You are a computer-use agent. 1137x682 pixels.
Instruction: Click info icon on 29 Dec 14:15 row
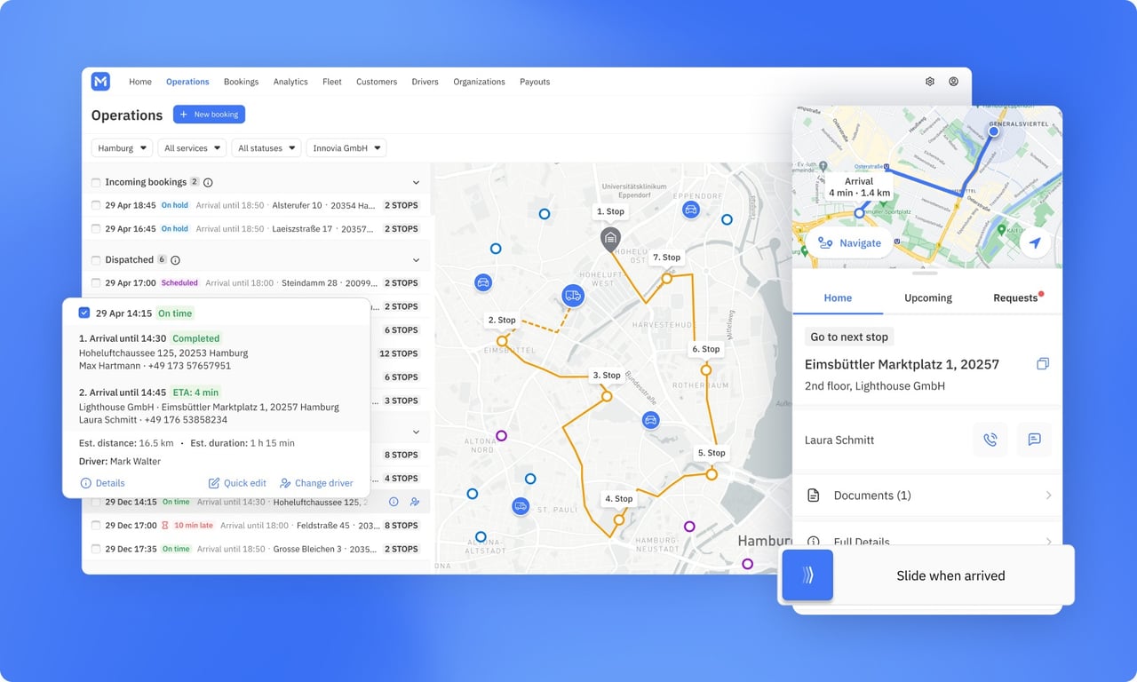pos(394,502)
